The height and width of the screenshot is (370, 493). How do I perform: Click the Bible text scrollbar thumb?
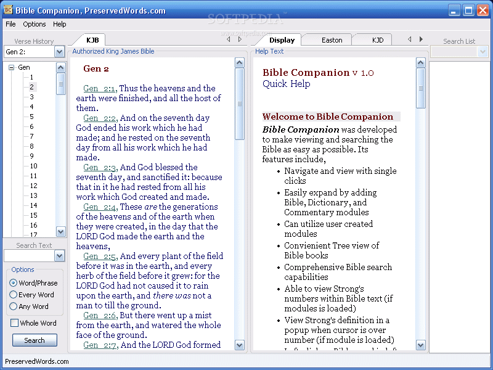[240, 104]
